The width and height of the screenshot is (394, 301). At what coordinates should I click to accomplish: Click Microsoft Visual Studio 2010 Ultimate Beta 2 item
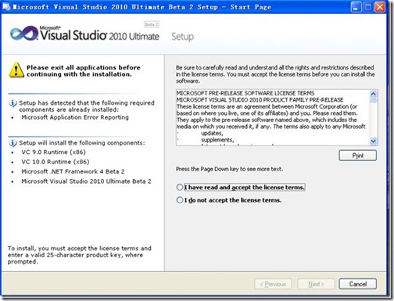(x=86, y=181)
